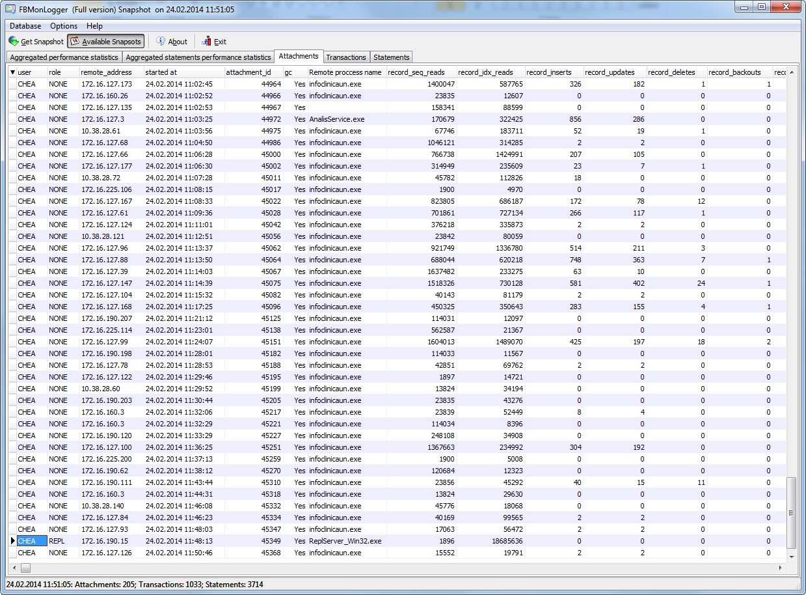Select the row indicator arrow for REPL row
This screenshot has height=595, width=806.
12,541
